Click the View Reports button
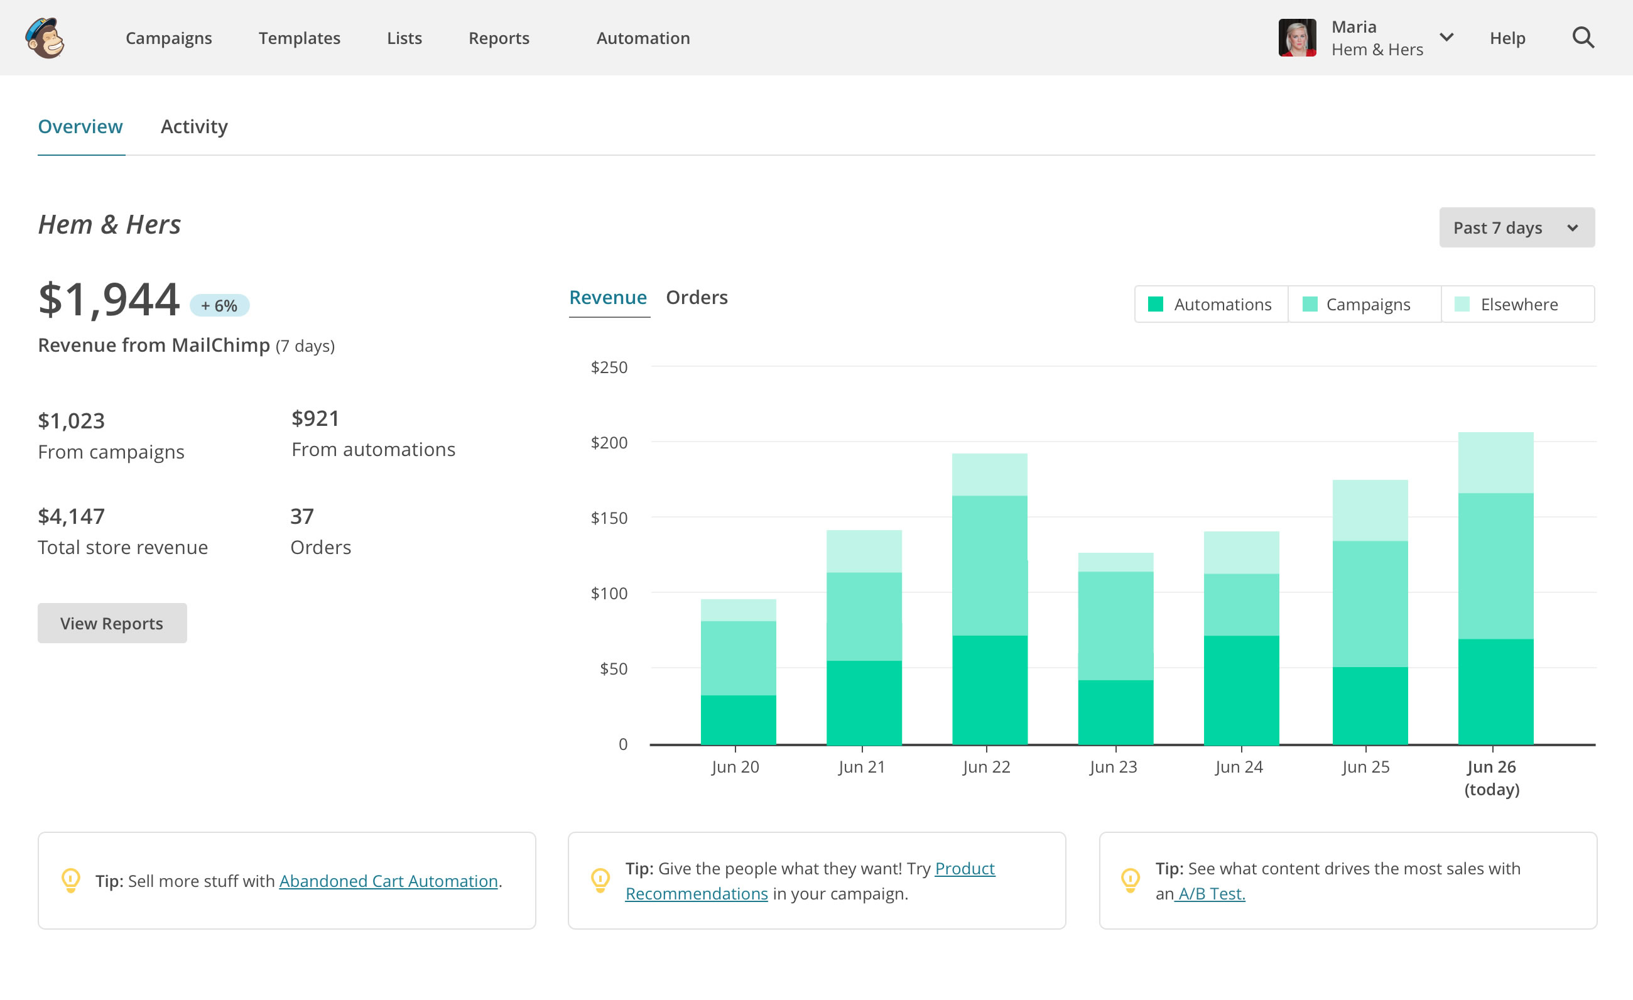This screenshot has height=1000, width=1633. tap(112, 622)
